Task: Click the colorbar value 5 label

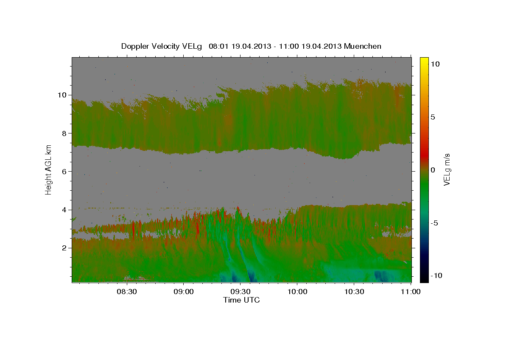Action: 433,117
